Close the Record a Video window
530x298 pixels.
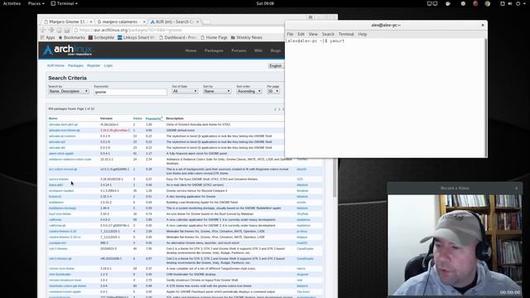click(x=516, y=188)
